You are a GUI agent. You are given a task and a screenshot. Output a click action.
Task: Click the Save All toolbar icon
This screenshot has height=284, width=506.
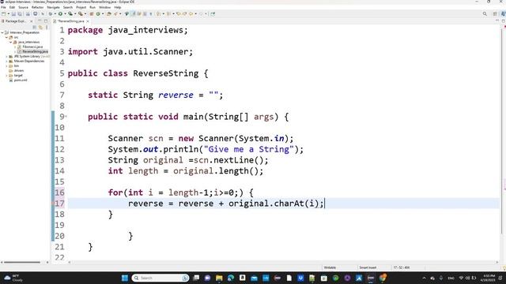[x=20, y=14]
